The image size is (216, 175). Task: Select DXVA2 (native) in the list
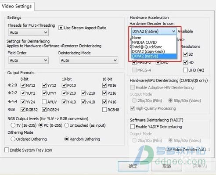154,56
